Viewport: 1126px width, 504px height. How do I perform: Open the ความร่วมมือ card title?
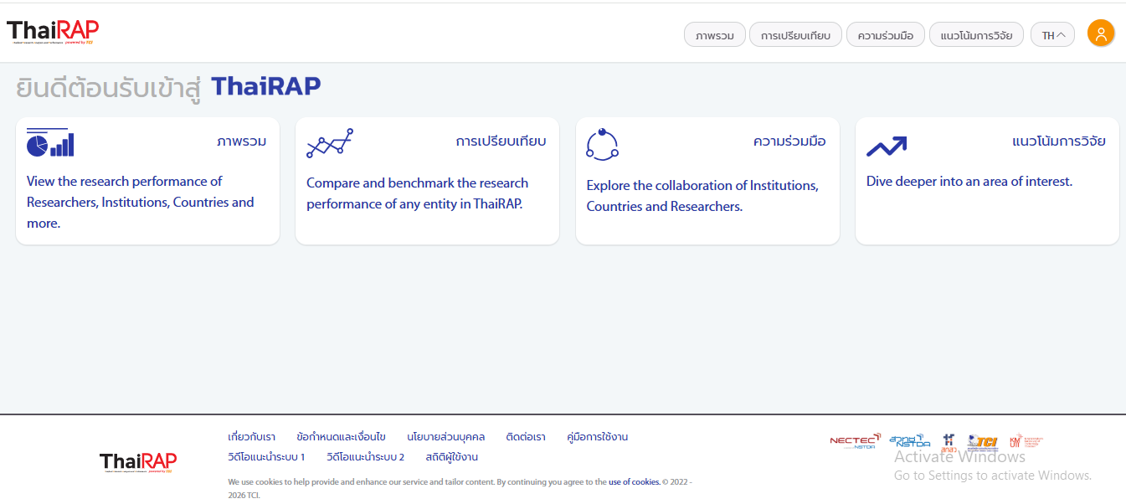coord(789,141)
